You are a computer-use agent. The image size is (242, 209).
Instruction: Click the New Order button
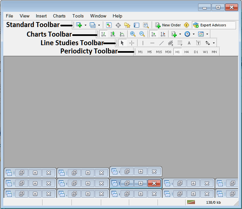click(168, 25)
